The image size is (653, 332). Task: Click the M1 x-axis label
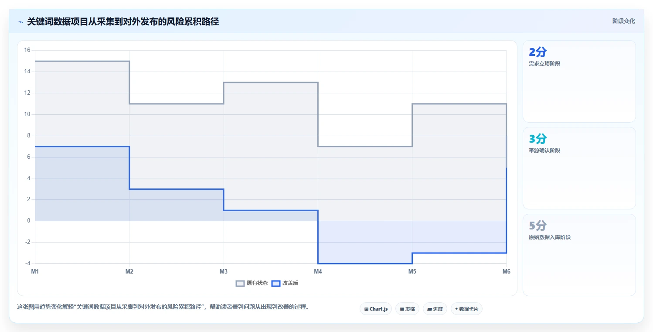click(x=35, y=272)
